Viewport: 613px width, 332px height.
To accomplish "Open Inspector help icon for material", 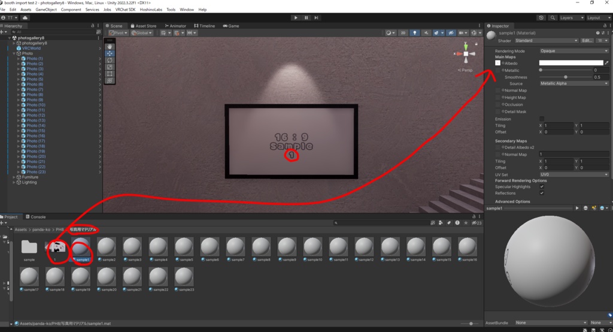I will coord(597,33).
